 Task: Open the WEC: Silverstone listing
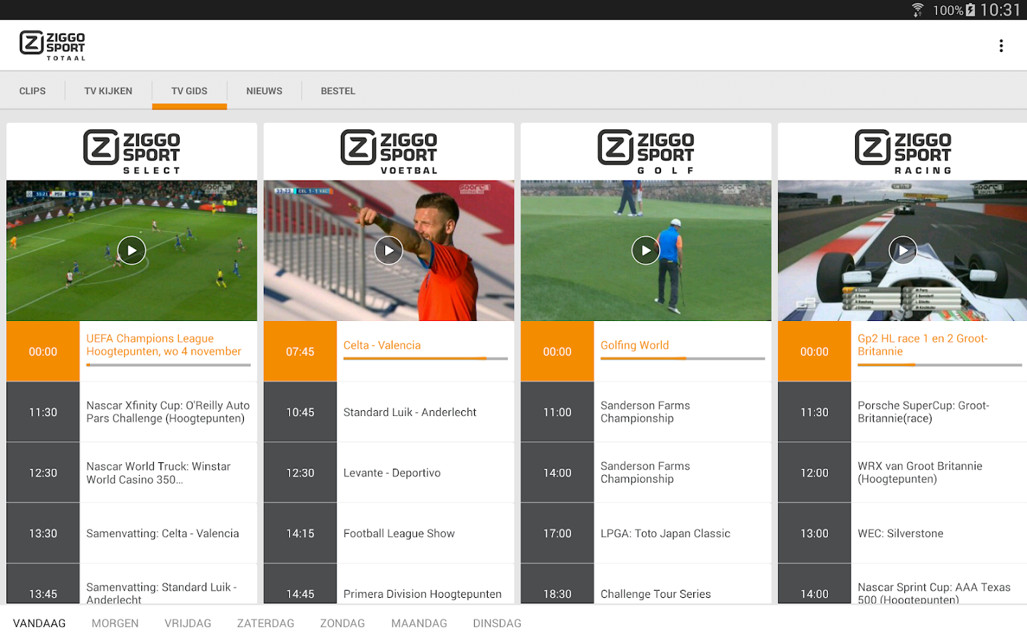click(x=903, y=533)
